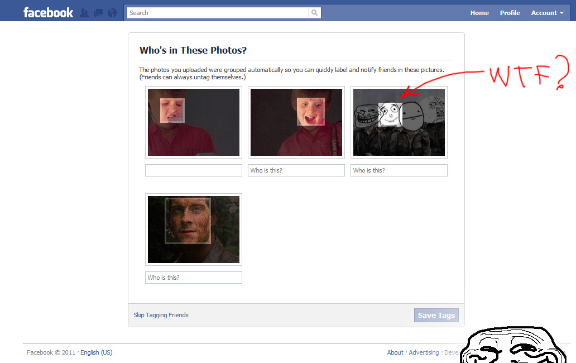
Task: Click 'Who is this?' field under man's photo
Action: (194, 278)
